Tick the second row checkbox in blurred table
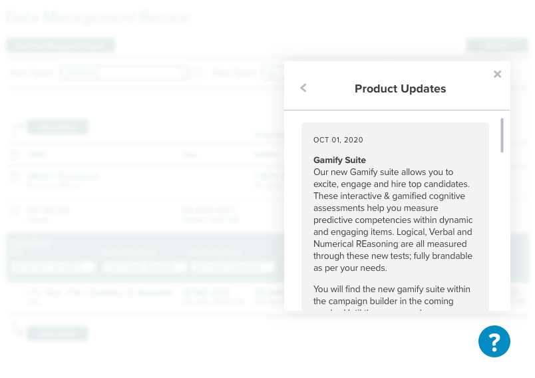This screenshot has width=535, height=378. (14, 176)
